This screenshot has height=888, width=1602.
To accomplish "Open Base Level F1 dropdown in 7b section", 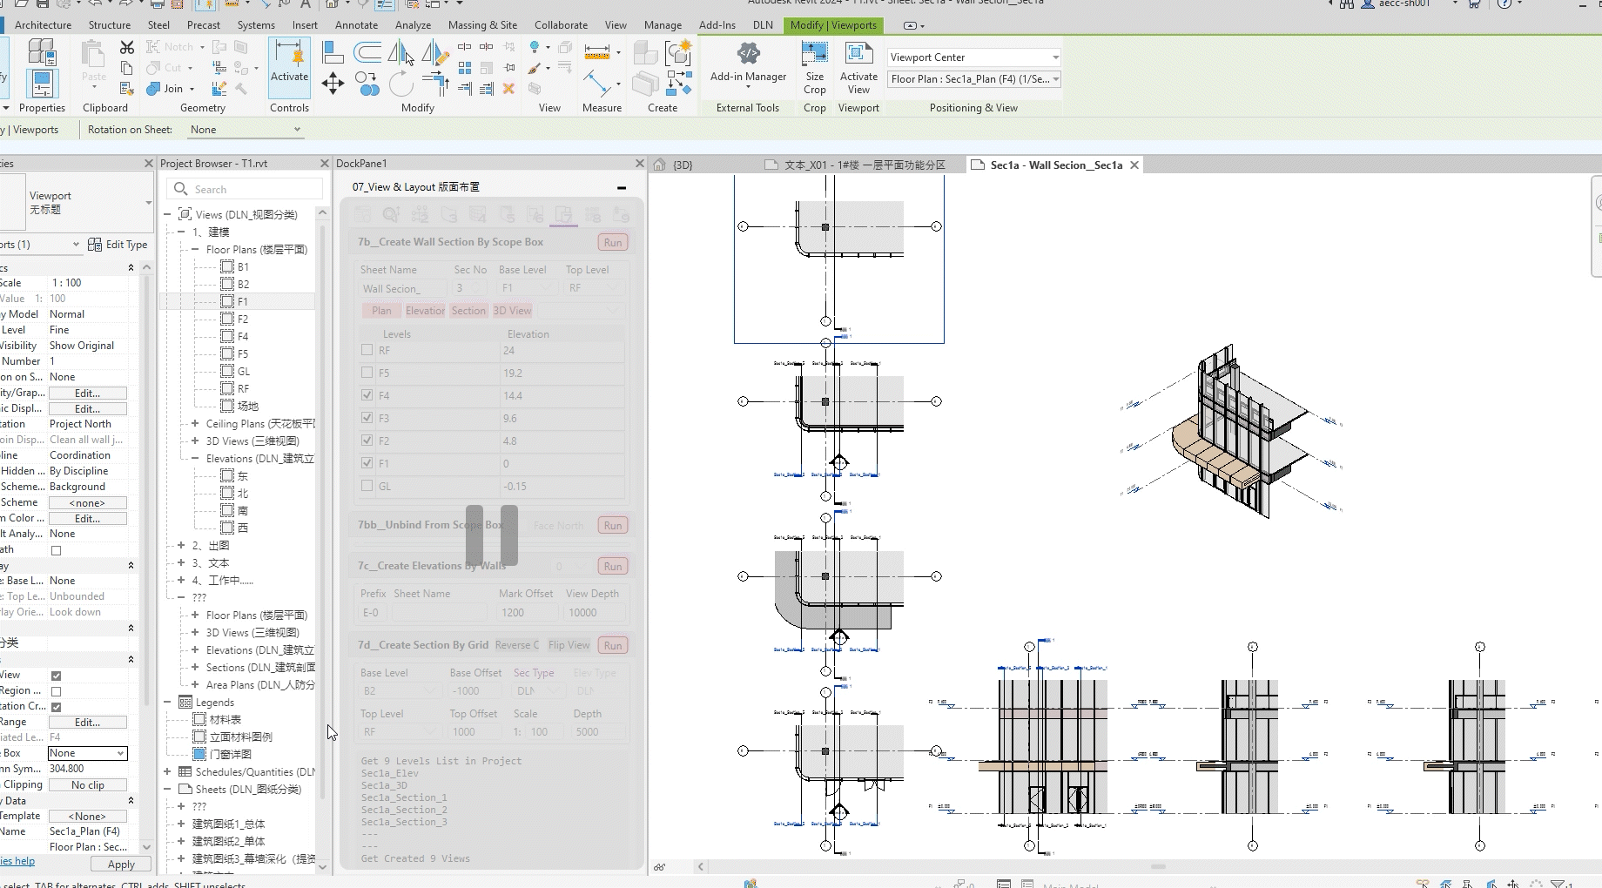I will pyautogui.click(x=528, y=288).
